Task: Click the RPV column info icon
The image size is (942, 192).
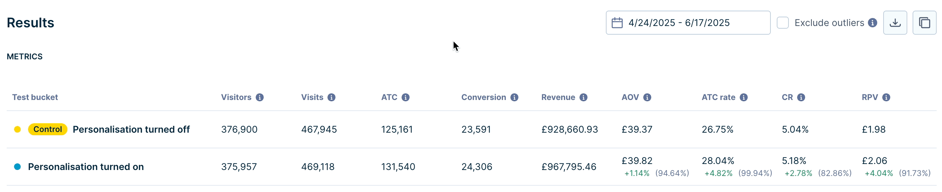Action: [x=886, y=97]
